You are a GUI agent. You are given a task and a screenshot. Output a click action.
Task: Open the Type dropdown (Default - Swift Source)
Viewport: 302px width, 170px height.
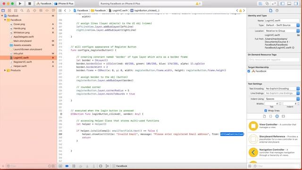tap(282, 25)
